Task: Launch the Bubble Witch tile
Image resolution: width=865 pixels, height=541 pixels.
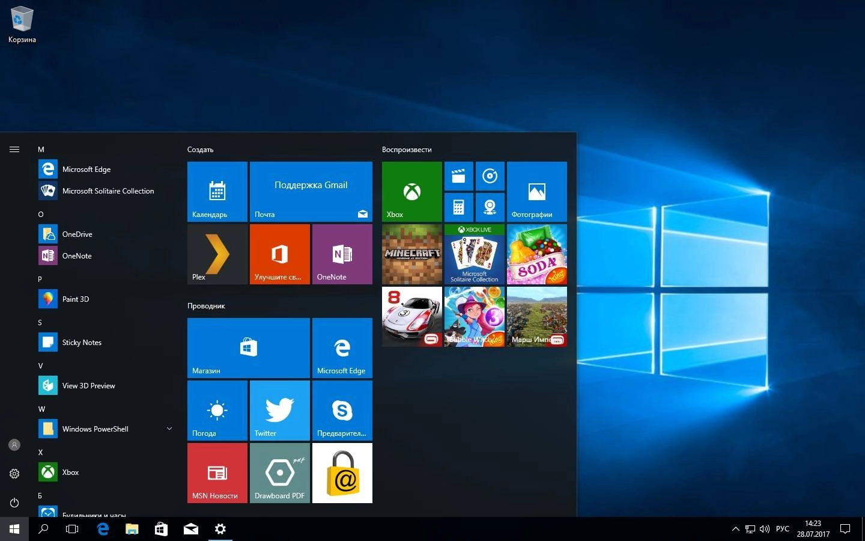Action: (x=475, y=317)
